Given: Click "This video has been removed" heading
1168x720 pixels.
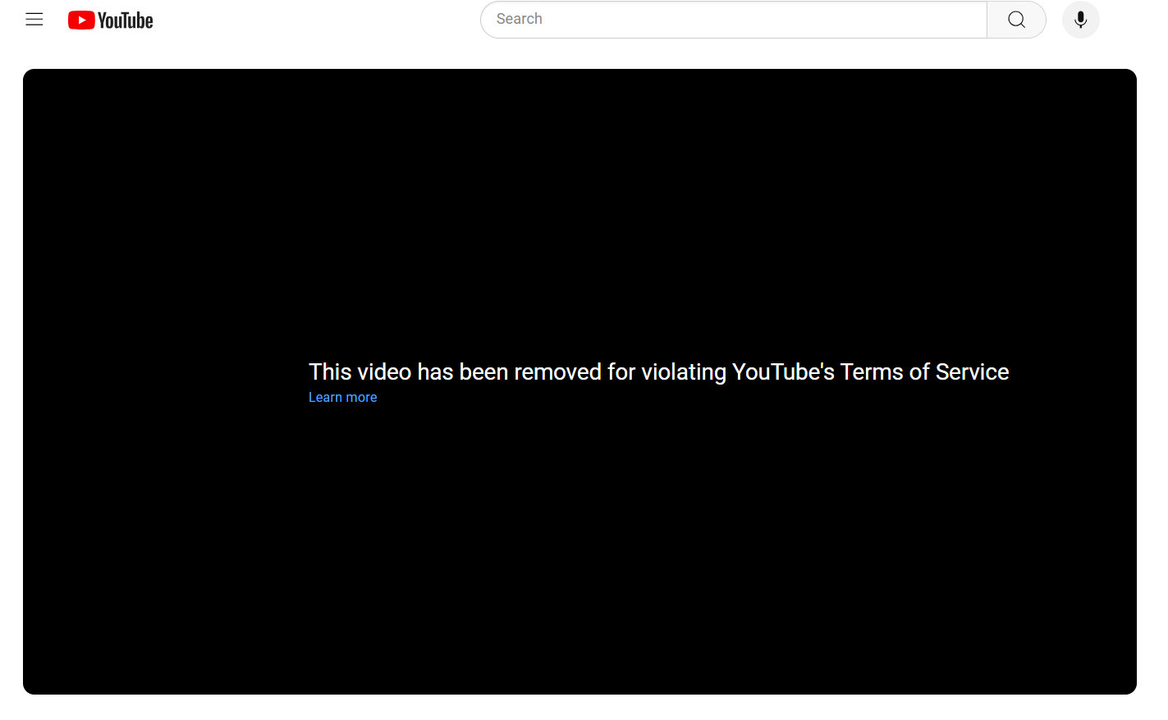Looking at the screenshot, I should (x=461, y=372).
